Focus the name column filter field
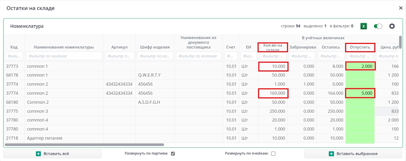Image resolution: width=406 pixels, height=161 pixels. 64,56
